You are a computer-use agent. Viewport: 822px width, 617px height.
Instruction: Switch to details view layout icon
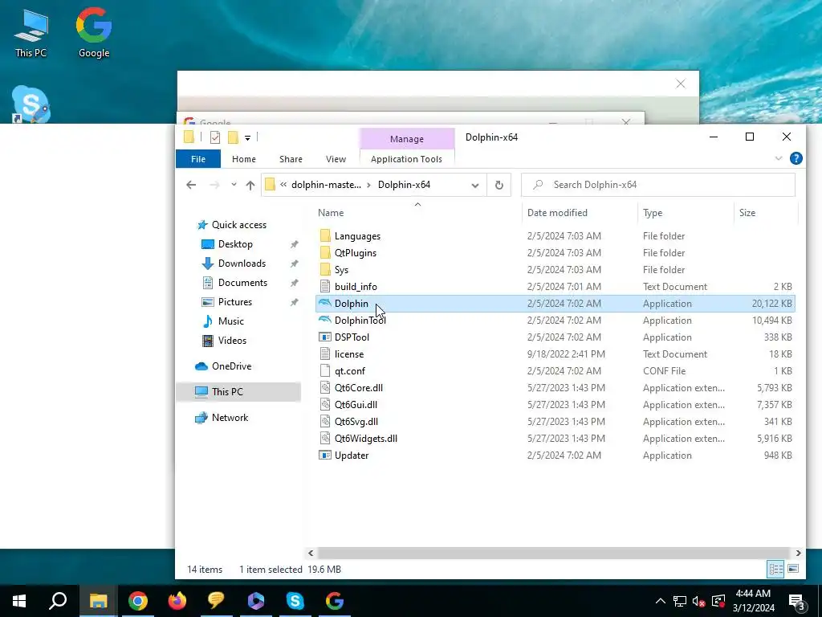(x=776, y=569)
